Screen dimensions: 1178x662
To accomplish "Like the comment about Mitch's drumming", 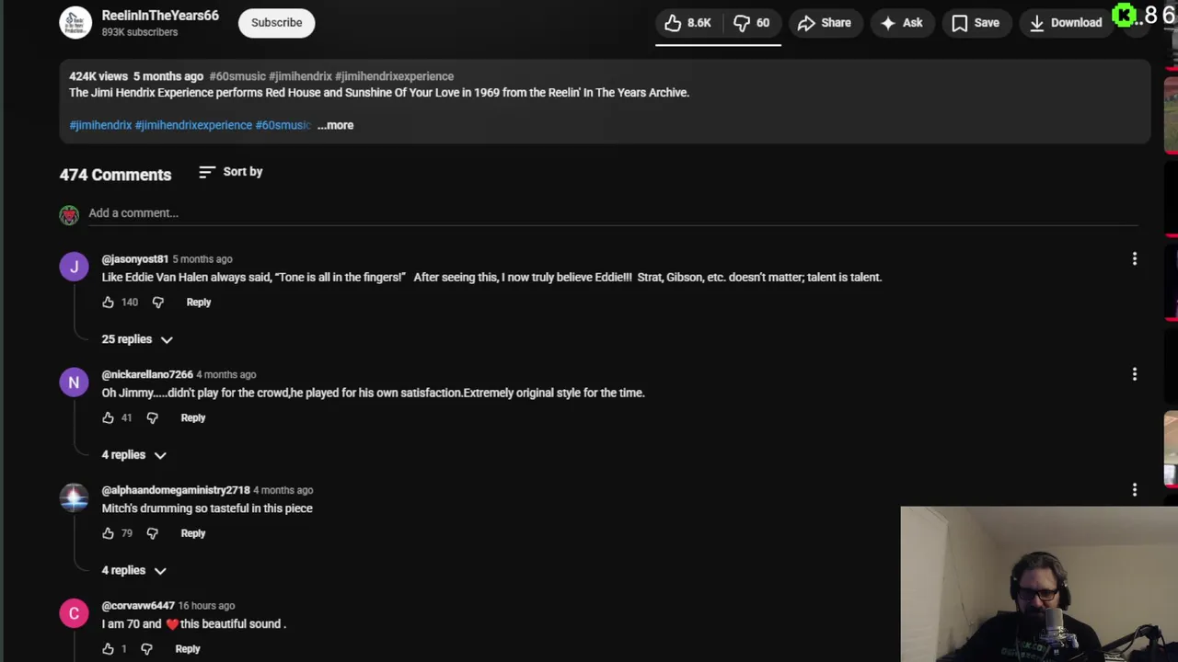I will point(108,534).
